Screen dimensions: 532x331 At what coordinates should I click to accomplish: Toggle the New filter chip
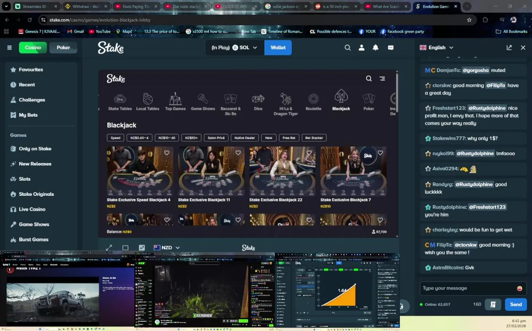(x=269, y=138)
